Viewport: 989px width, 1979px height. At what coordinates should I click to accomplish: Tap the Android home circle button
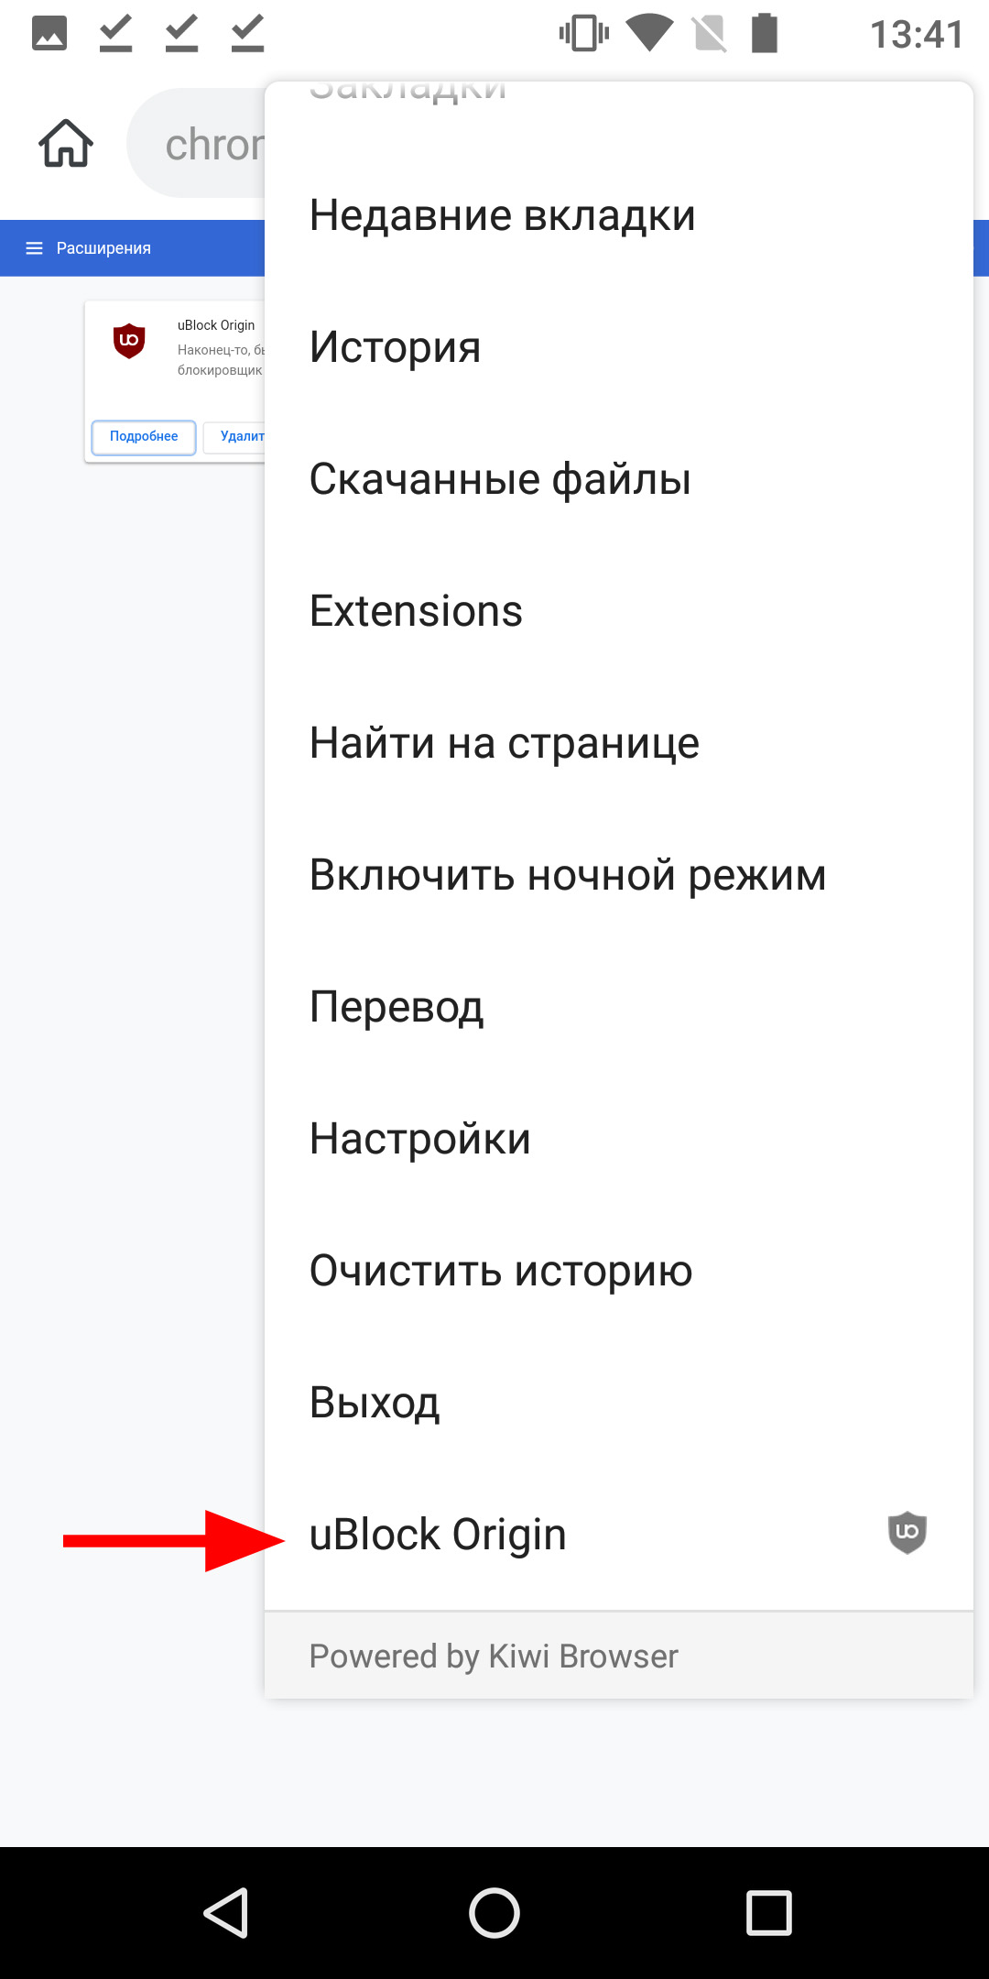pos(494,1913)
